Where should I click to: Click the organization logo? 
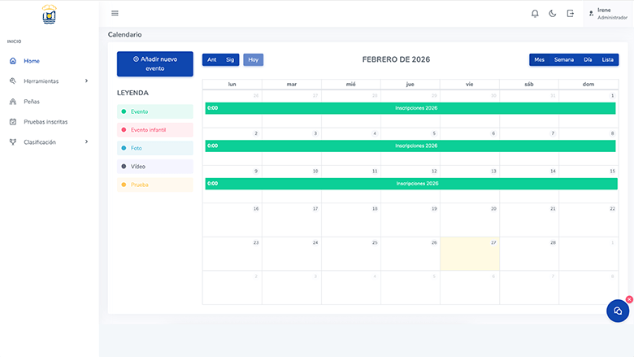[x=50, y=14]
